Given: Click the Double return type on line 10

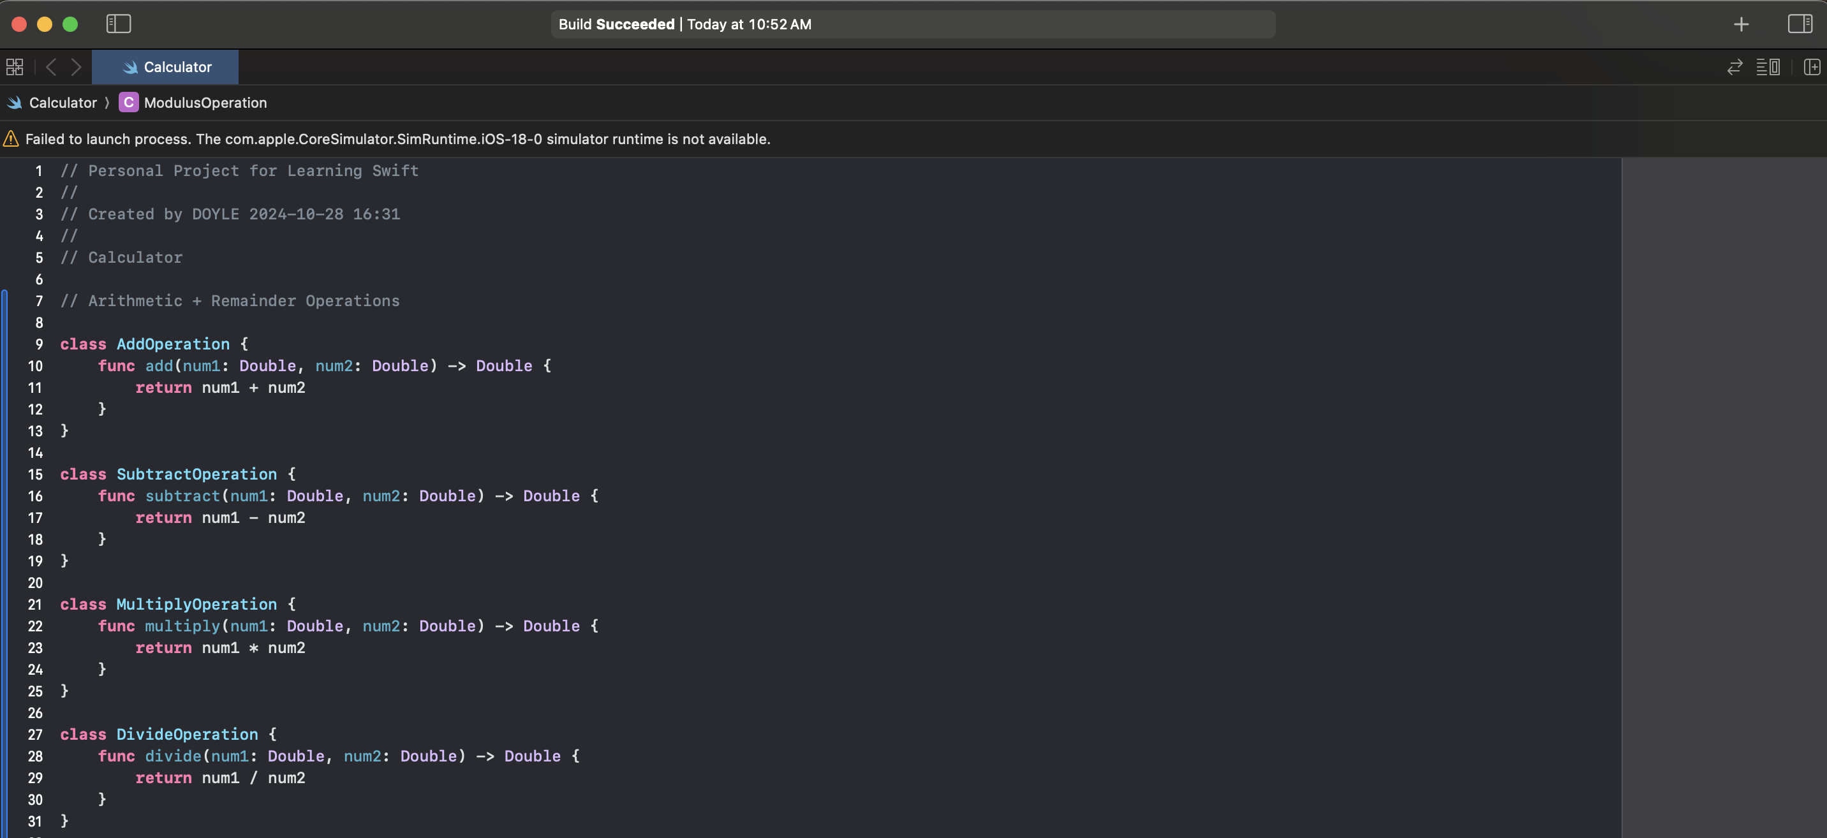Looking at the screenshot, I should (x=503, y=366).
